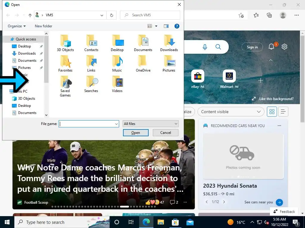
Task: Open the Pictures folder in file pane
Action: coord(169,64)
